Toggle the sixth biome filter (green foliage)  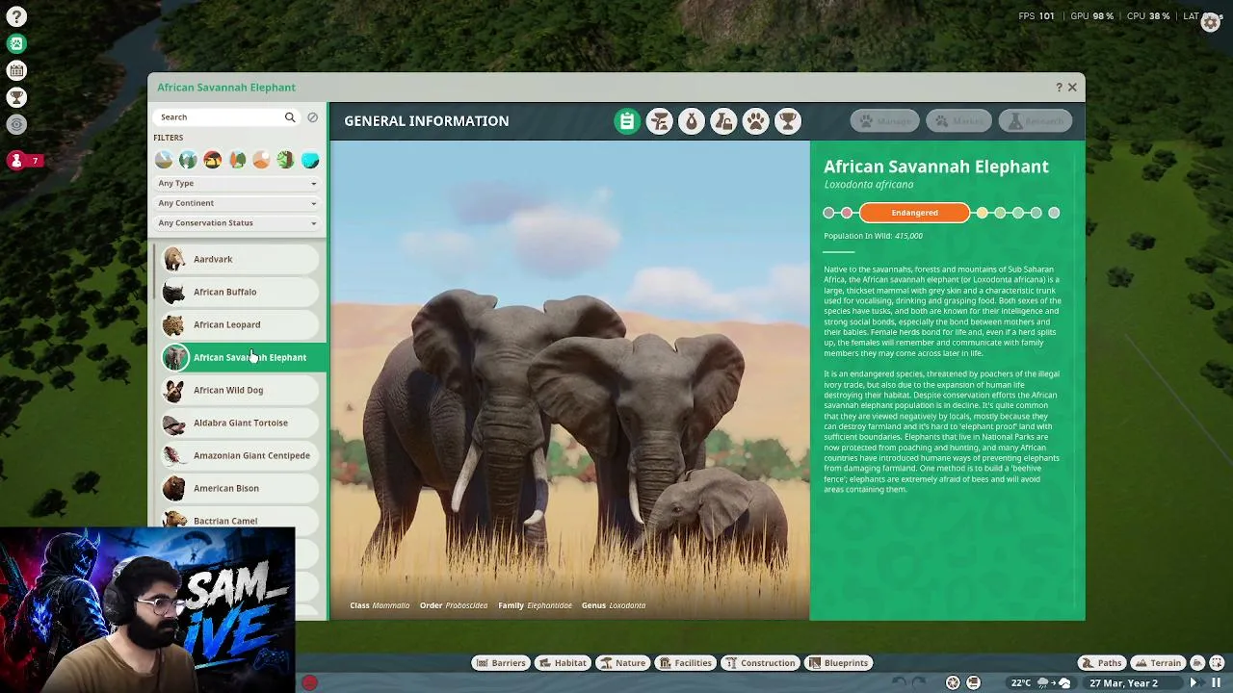pyautogui.click(x=285, y=160)
